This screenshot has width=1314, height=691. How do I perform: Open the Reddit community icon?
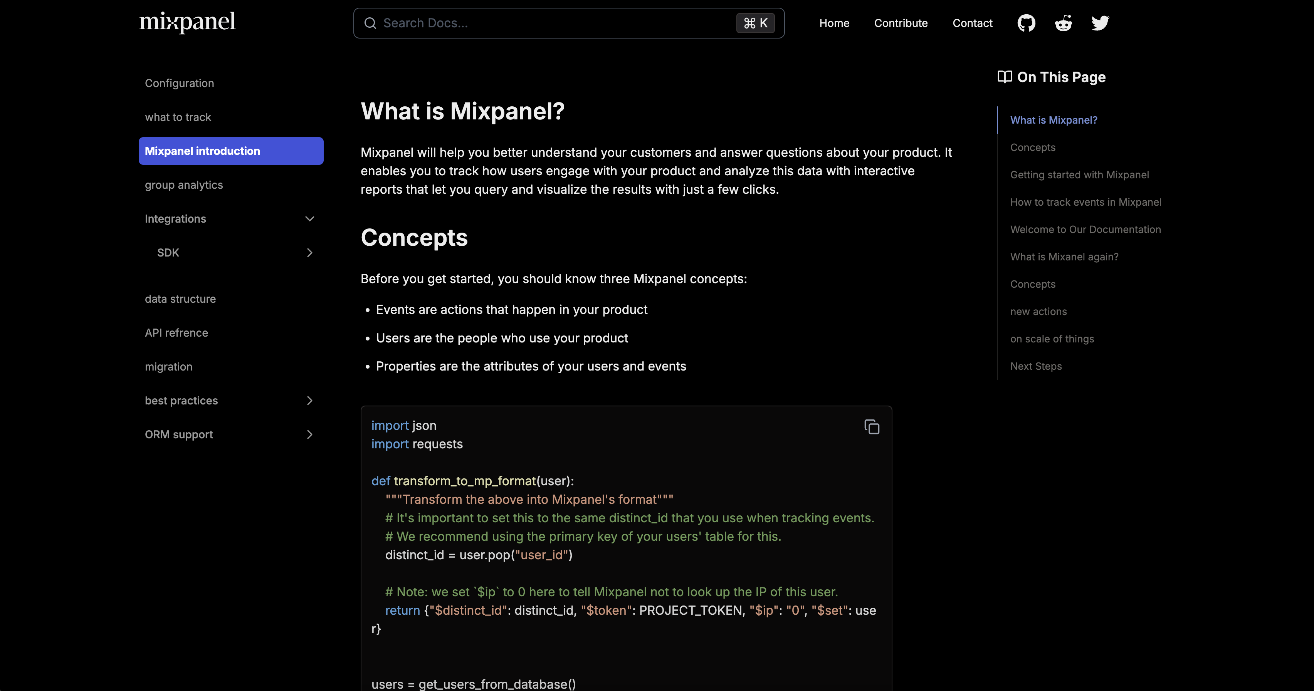click(1063, 23)
